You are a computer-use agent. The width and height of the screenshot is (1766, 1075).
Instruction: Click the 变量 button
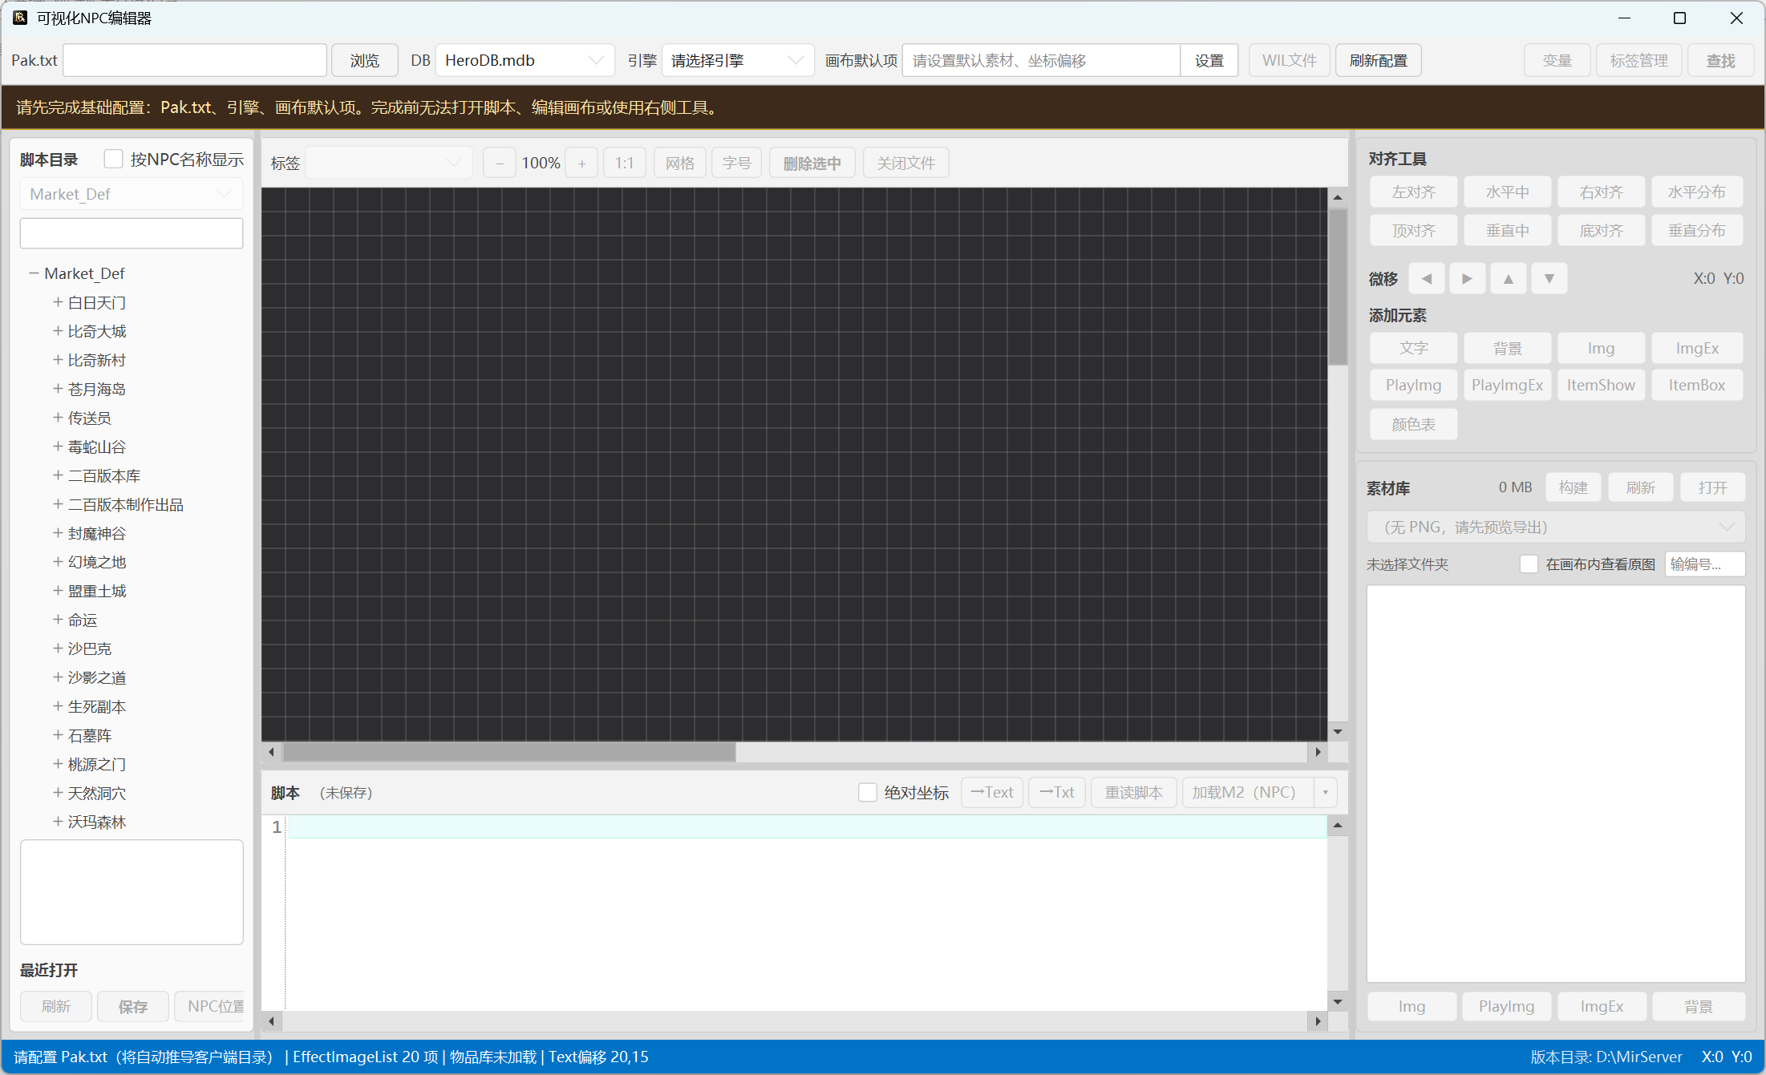(1557, 61)
